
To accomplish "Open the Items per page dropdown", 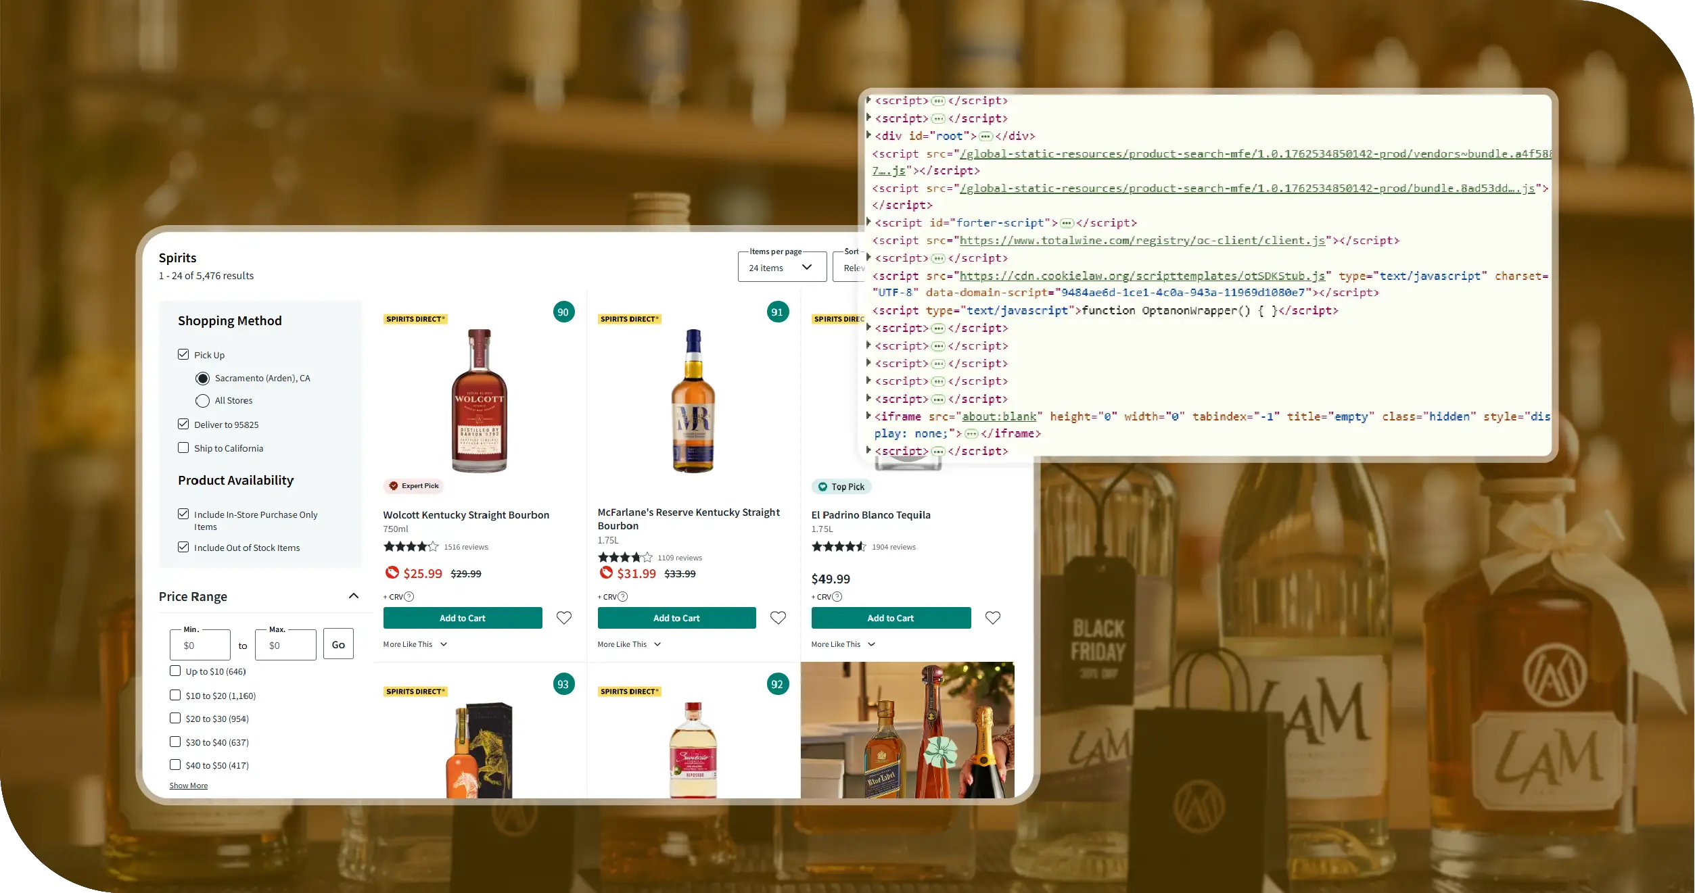I will click(781, 266).
